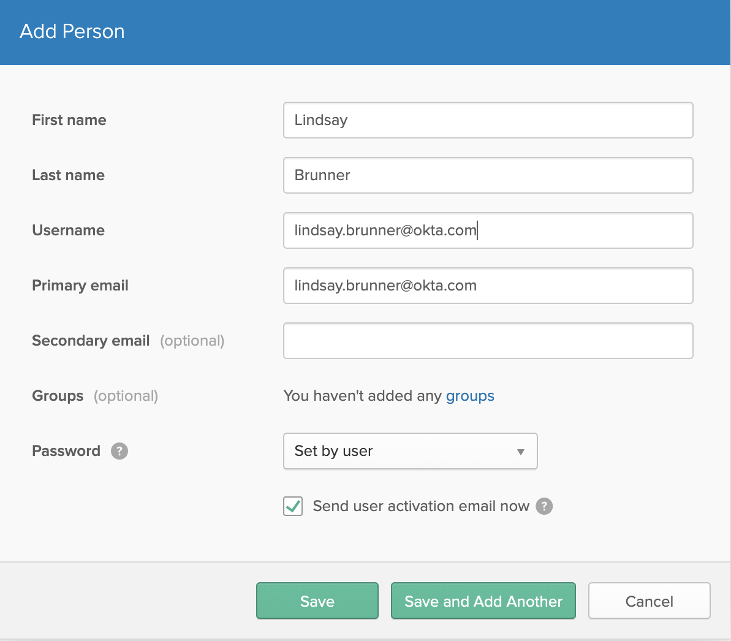The height and width of the screenshot is (641, 731).
Task: Click the Add Person dialog title
Action: (x=72, y=31)
